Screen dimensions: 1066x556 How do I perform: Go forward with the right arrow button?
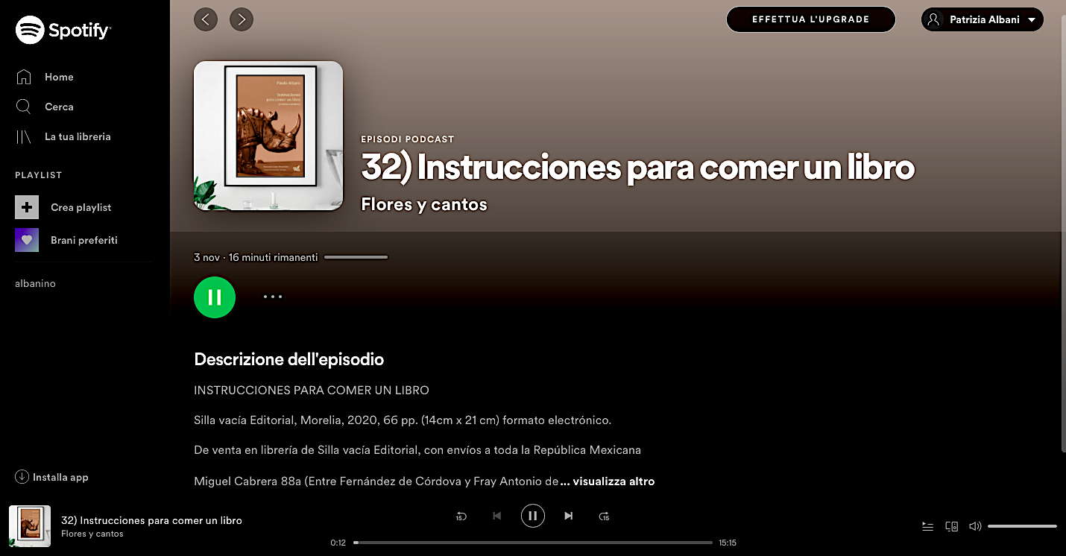click(x=242, y=19)
